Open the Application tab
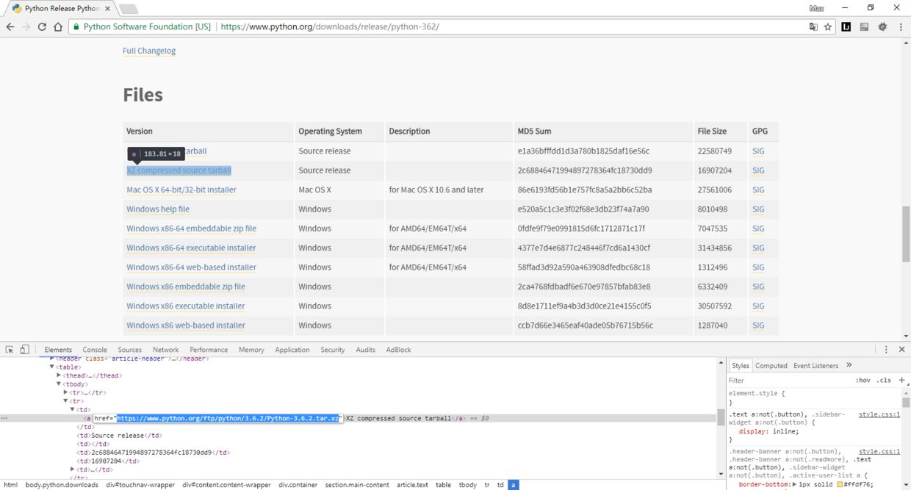The image size is (911, 490). coord(292,350)
